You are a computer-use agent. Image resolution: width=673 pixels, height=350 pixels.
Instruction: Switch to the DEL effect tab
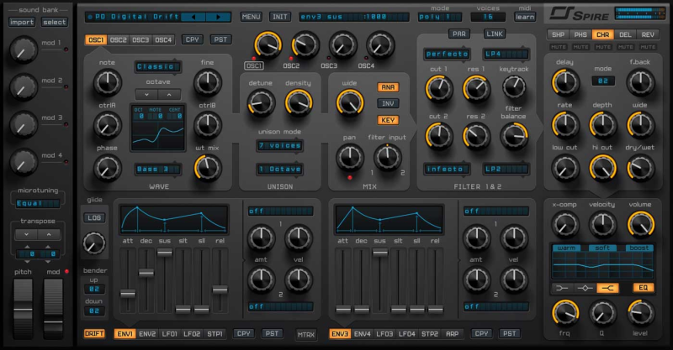[x=625, y=34]
